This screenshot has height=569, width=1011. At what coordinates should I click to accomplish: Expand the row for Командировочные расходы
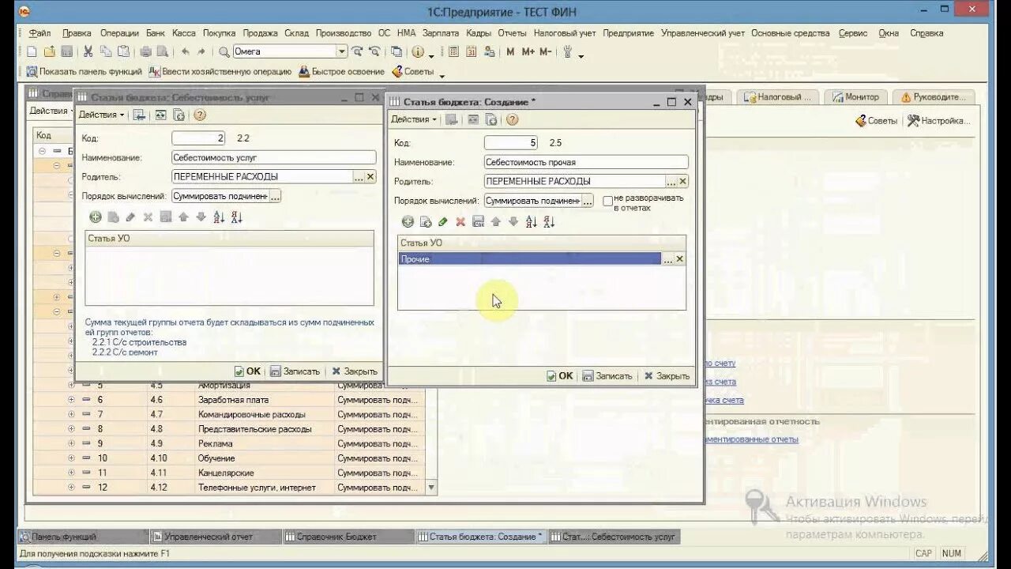coord(71,414)
